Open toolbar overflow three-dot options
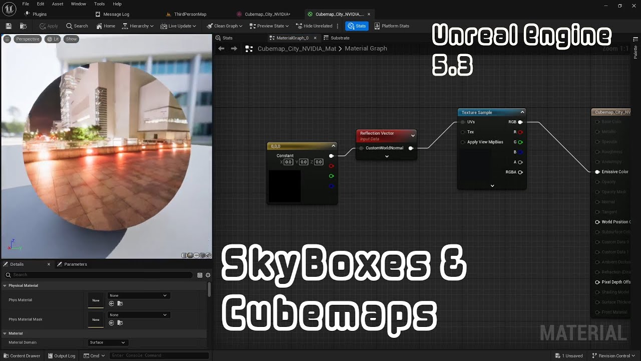Screen dimensions: 641x361 [338, 26]
